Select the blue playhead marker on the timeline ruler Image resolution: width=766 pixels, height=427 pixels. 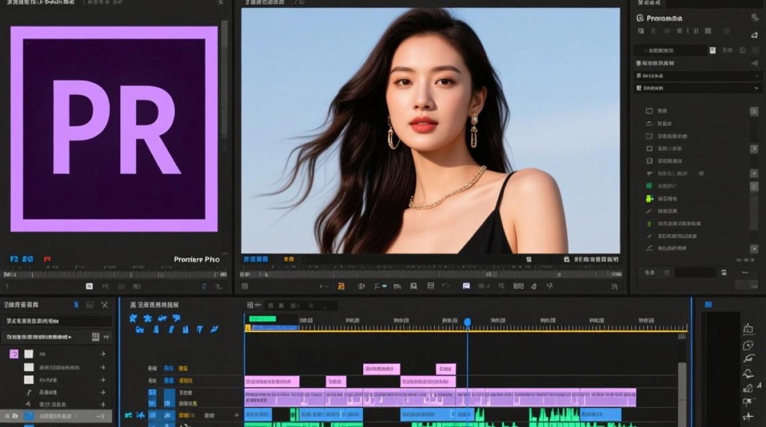(x=467, y=322)
